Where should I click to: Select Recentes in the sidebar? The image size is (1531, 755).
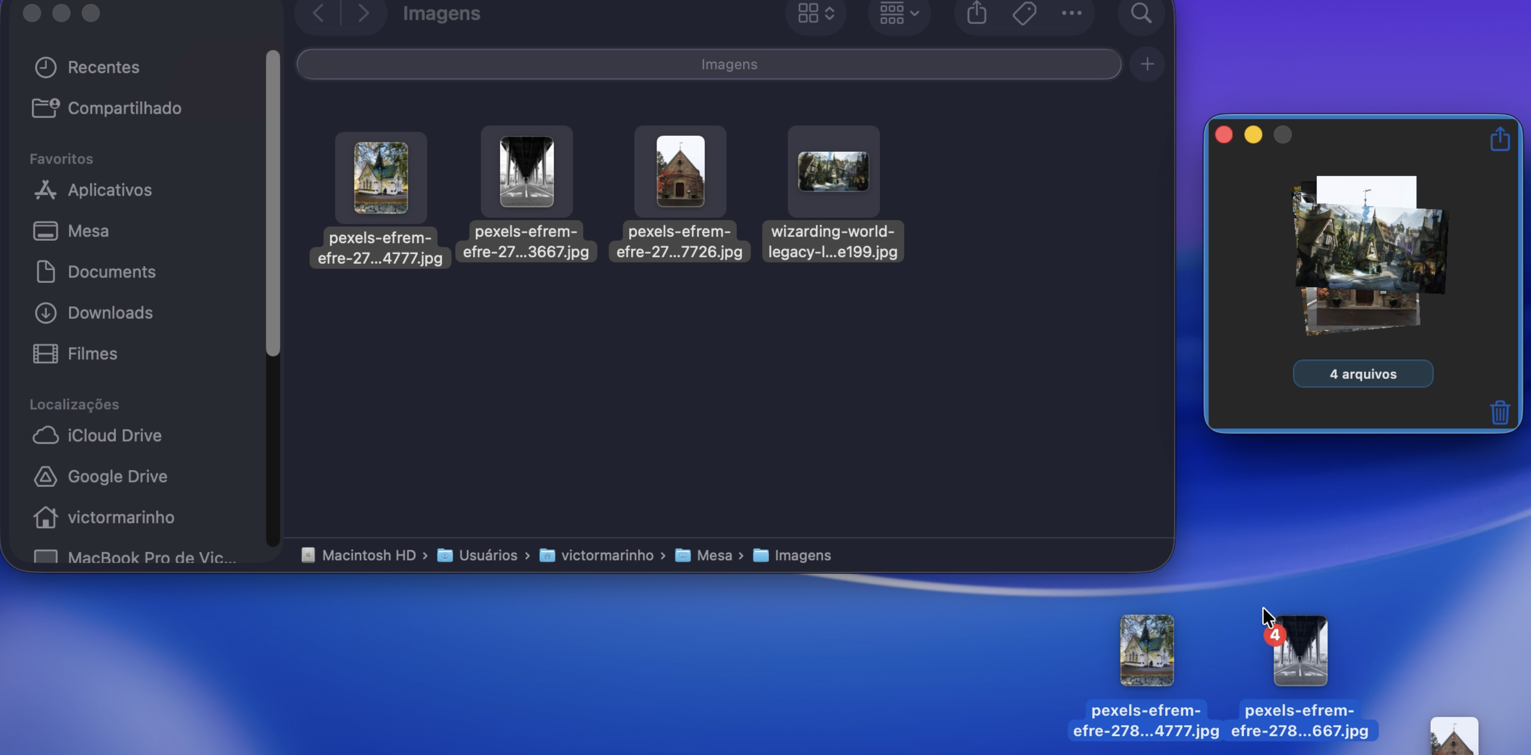(x=103, y=67)
